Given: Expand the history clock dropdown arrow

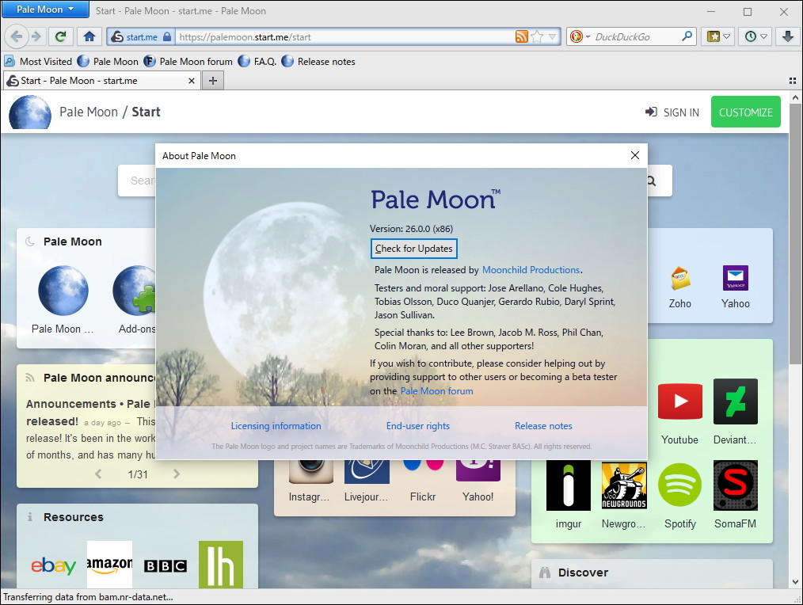Looking at the screenshot, I should pos(765,36).
